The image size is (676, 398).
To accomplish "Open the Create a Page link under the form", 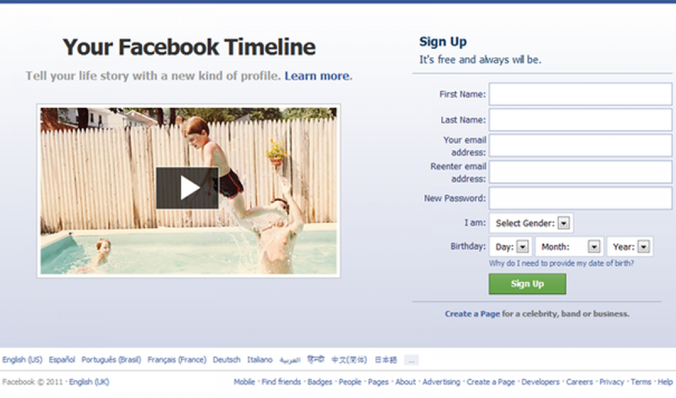I will 472,314.
